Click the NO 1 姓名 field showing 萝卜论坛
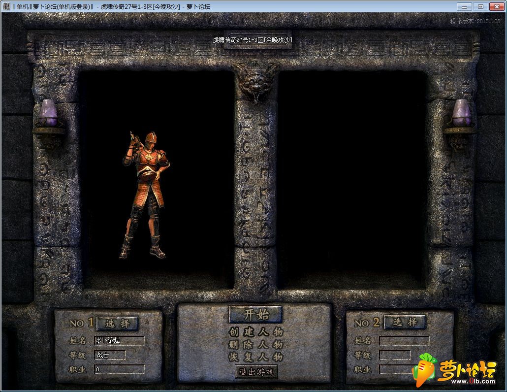Image resolution: width=507 pixels, height=392 pixels. (x=119, y=341)
